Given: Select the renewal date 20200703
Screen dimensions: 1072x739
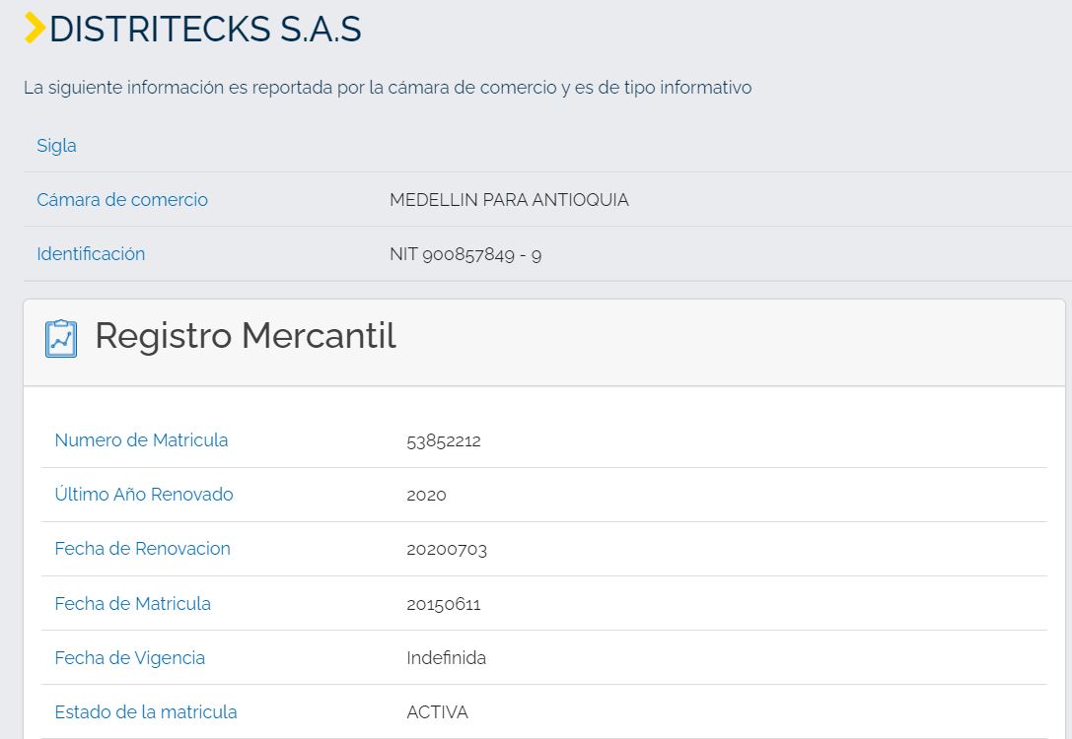Looking at the screenshot, I should point(446,550).
